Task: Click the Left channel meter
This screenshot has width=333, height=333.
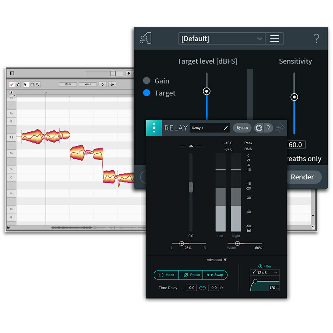Action: (x=221, y=193)
